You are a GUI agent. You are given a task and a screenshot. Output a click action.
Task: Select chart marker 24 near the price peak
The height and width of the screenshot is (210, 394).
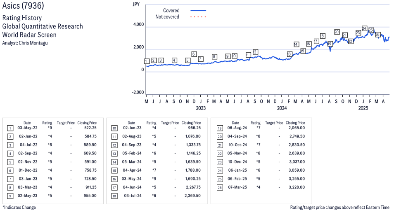tap(364, 28)
